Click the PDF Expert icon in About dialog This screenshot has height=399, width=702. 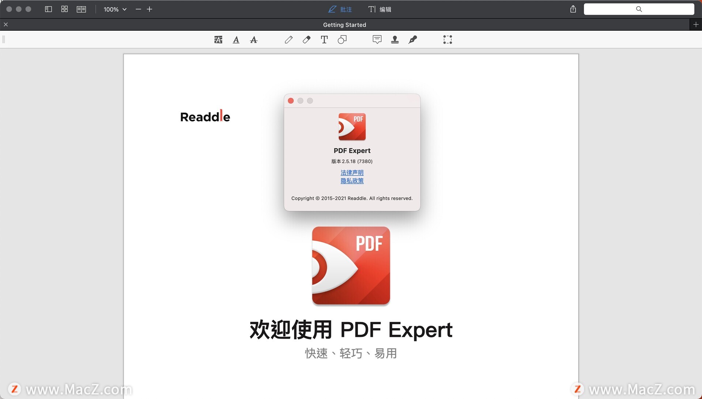pos(352,127)
